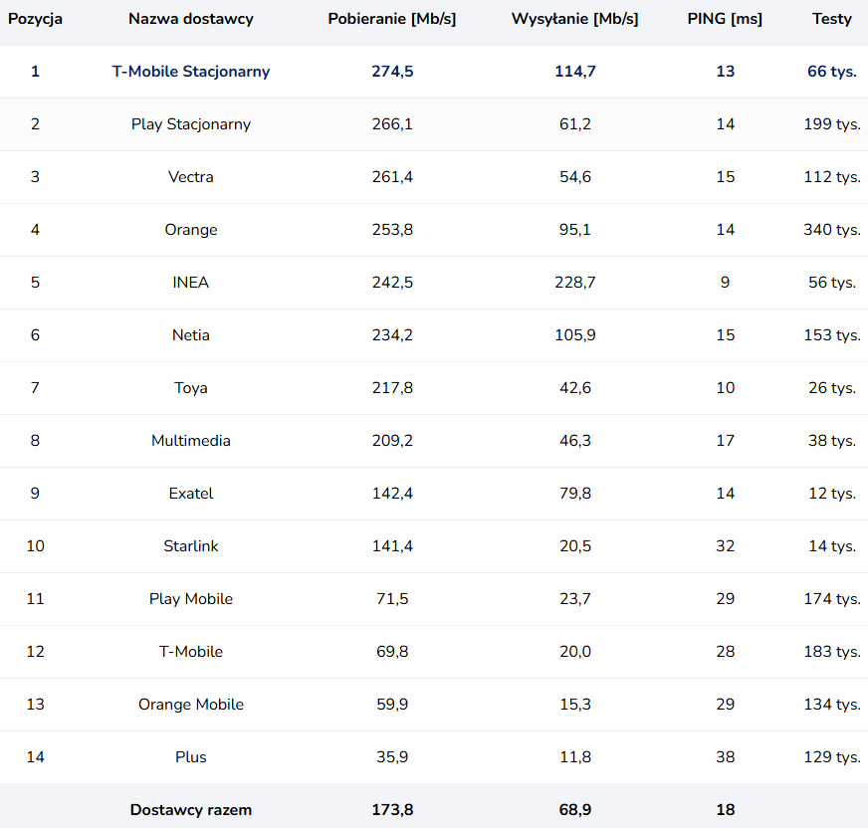This screenshot has width=868, height=828.
Task: Select the 'Multimedia' provider name
Action: pos(191,441)
